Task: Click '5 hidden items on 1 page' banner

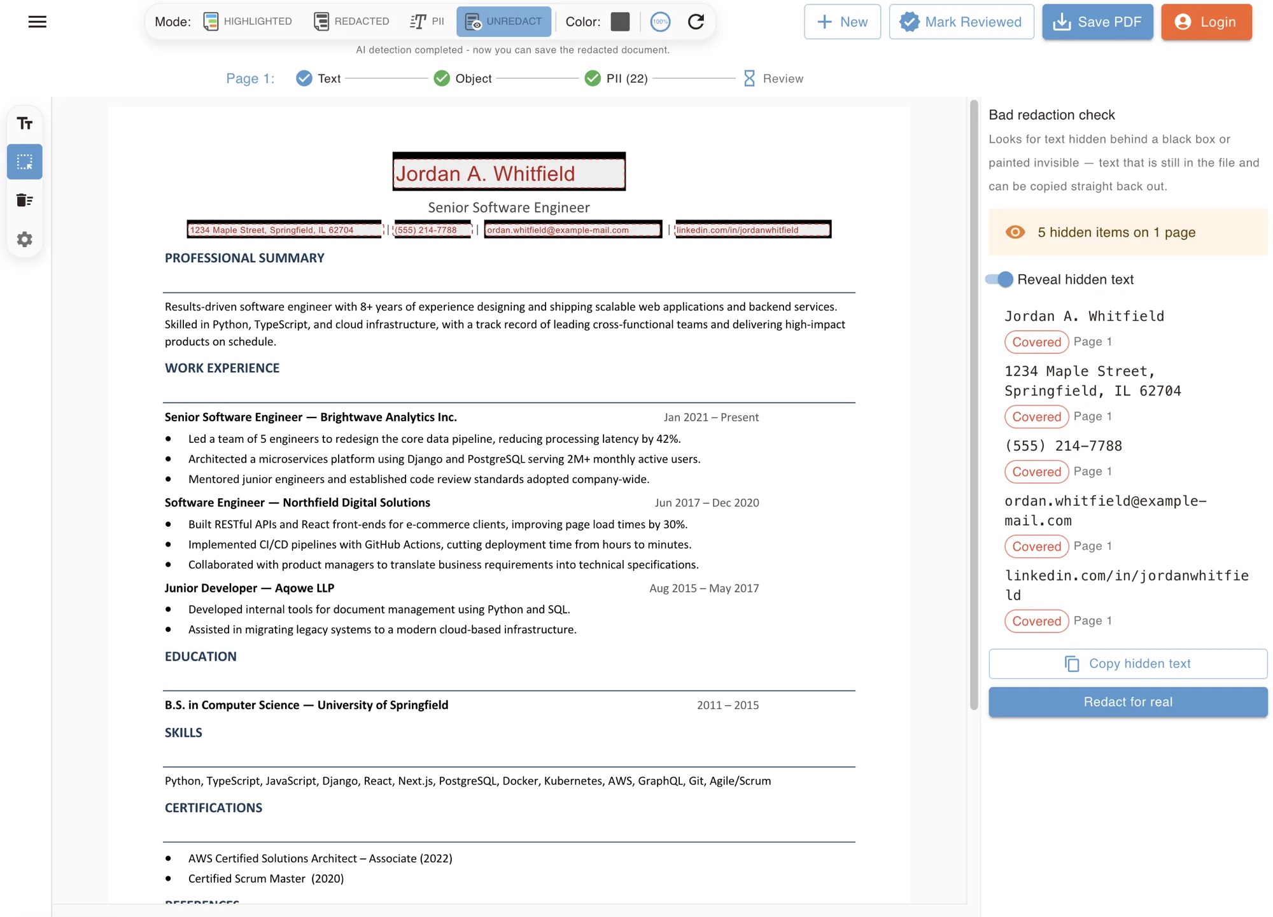Action: pyautogui.click(x=1128, y=232)
